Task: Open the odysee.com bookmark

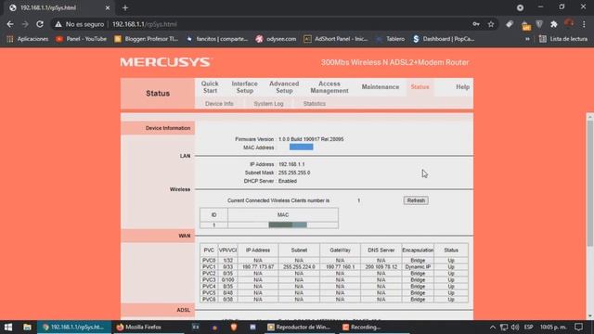Action: pos(276,39)
